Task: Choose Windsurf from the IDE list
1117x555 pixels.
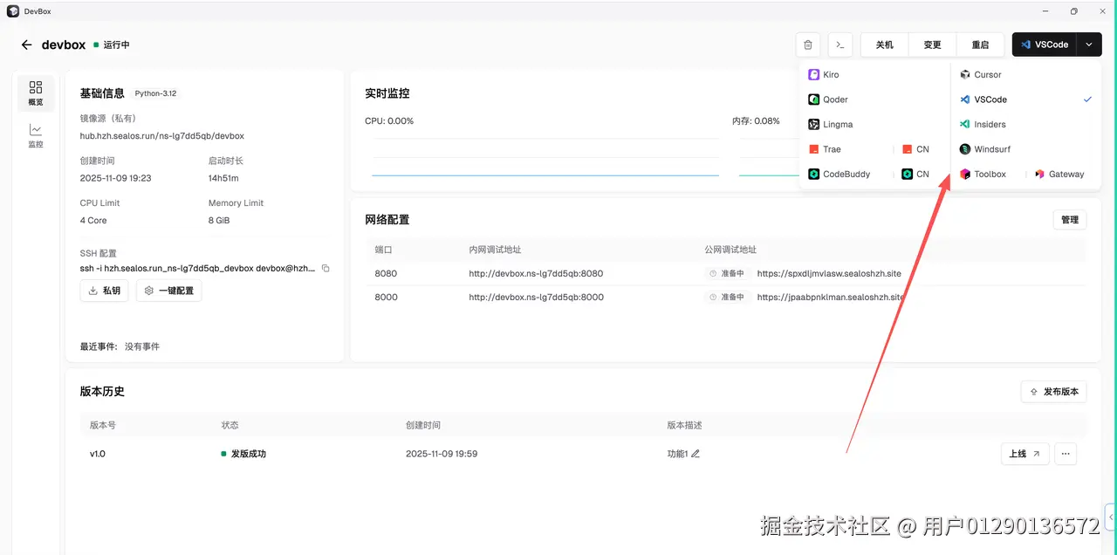Action: [x=992, y=149]
